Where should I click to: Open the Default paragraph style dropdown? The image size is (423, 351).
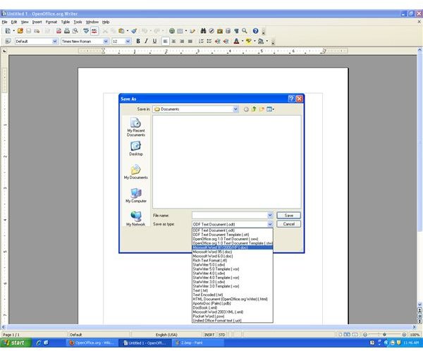(x=55, y=42)
